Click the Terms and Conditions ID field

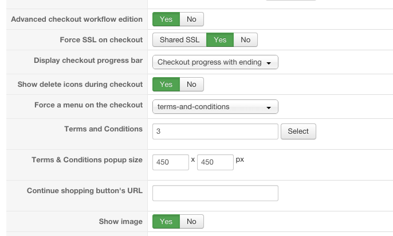coord(215,131)
